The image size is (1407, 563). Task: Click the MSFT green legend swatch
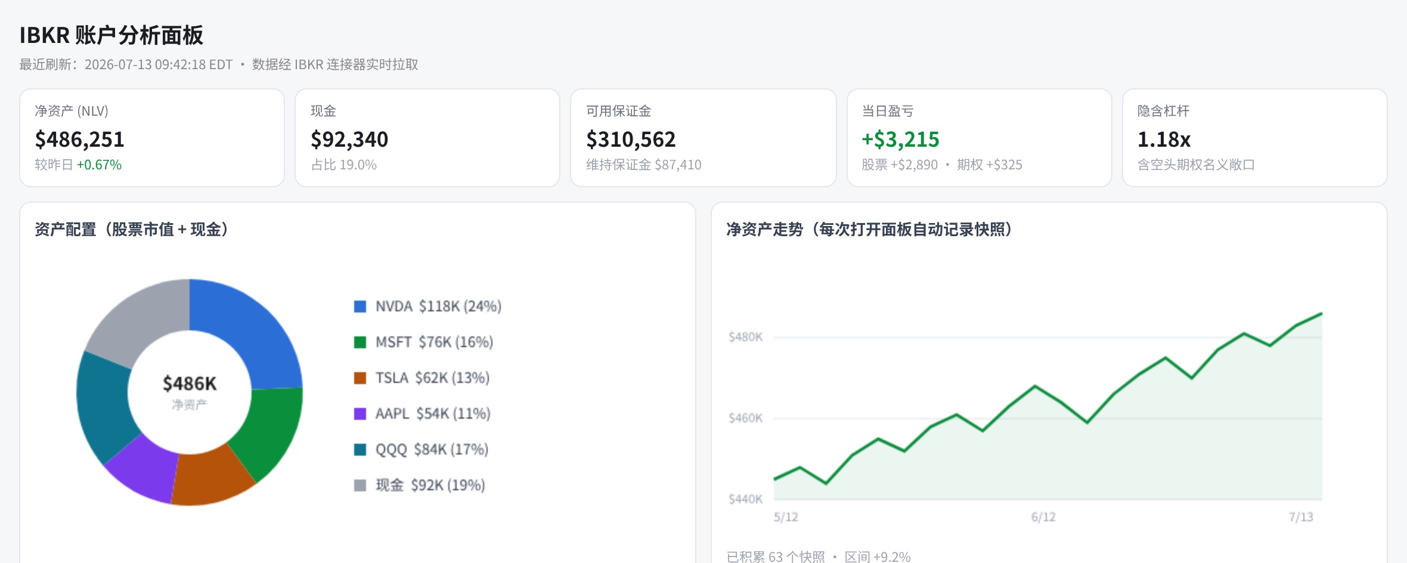(x=360, y=342)
